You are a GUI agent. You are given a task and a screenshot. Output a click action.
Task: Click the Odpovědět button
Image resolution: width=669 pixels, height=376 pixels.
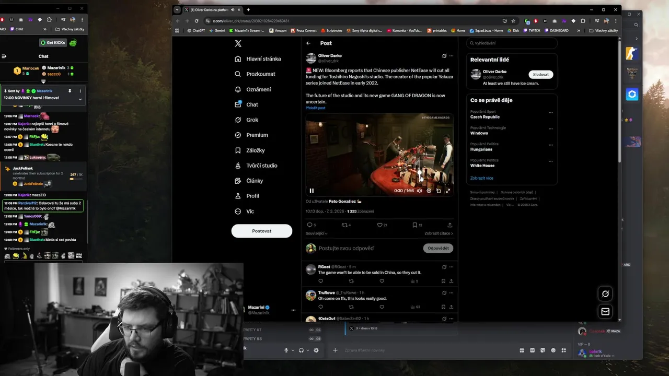(x=438, y=248)
